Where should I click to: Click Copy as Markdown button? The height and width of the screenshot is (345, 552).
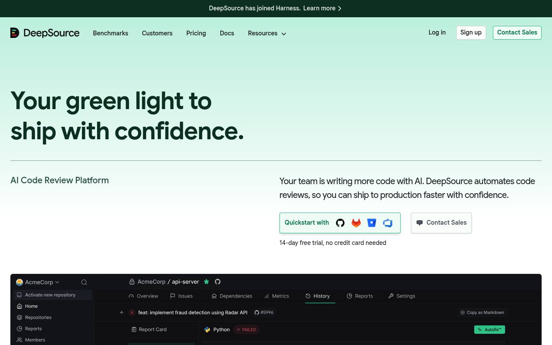[x=482, y=313]
